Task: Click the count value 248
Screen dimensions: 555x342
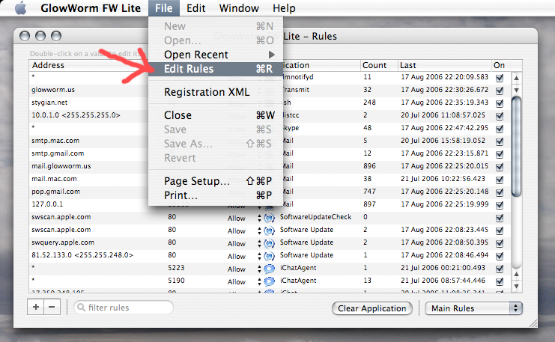Action: [369, 103]
